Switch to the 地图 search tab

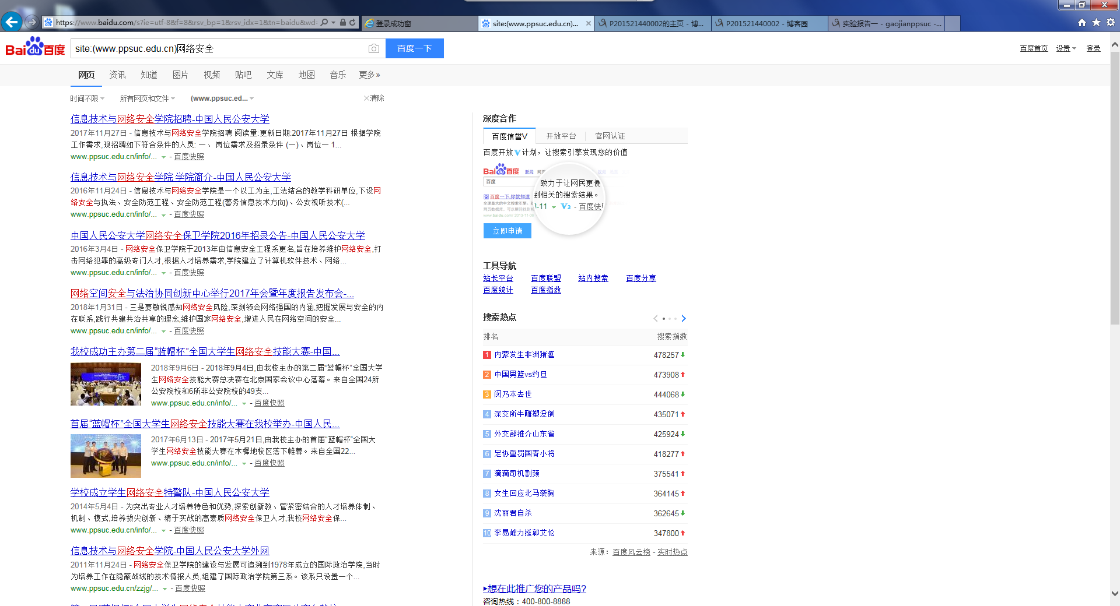click(x=306, y=75)
